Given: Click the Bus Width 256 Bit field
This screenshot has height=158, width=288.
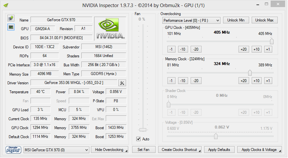Looking at the screenshot, I should tap(104, 65).
